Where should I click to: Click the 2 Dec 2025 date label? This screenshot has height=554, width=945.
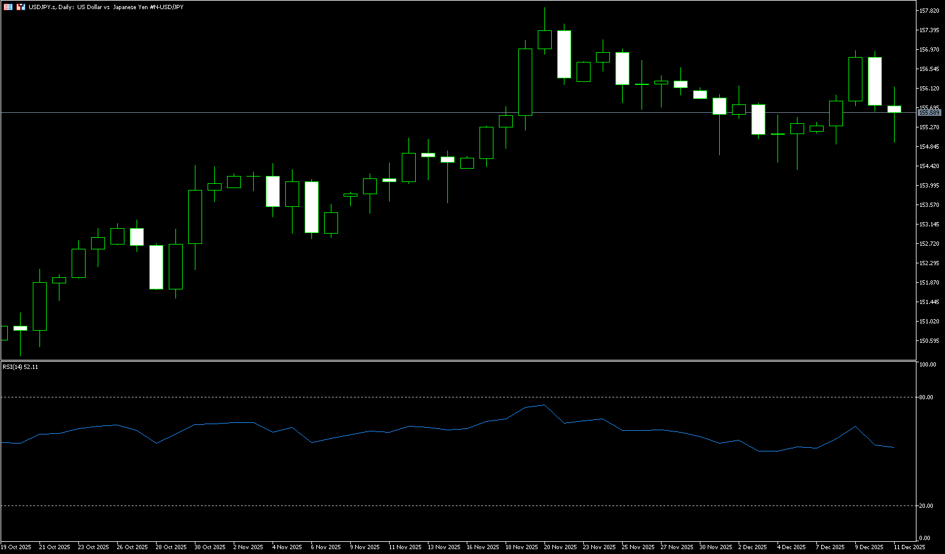pyautogui.click(x=753, y=547)
